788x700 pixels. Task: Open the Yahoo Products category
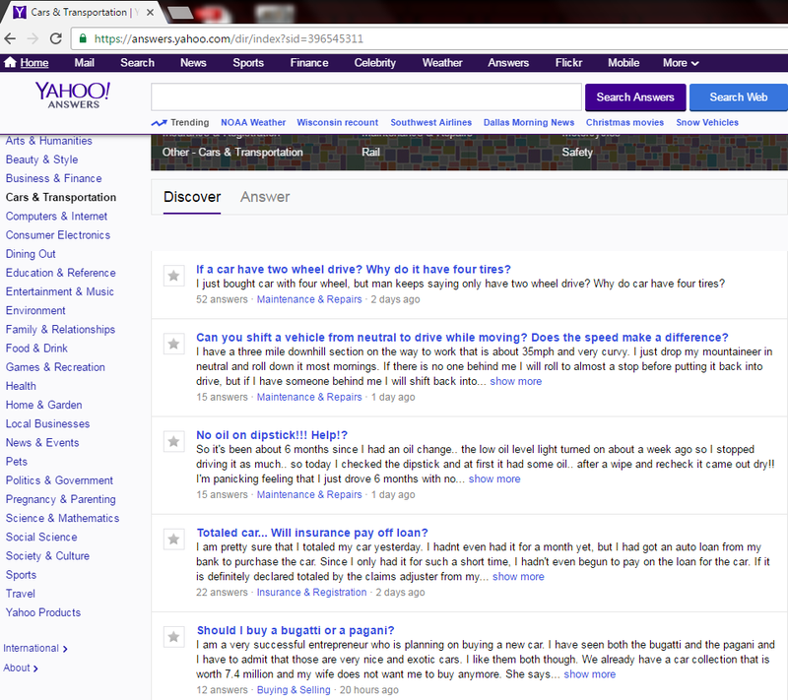click(43, 612)
